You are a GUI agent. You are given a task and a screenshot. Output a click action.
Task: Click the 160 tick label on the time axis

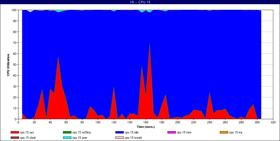pyautogui.click(x=146, y=122)
